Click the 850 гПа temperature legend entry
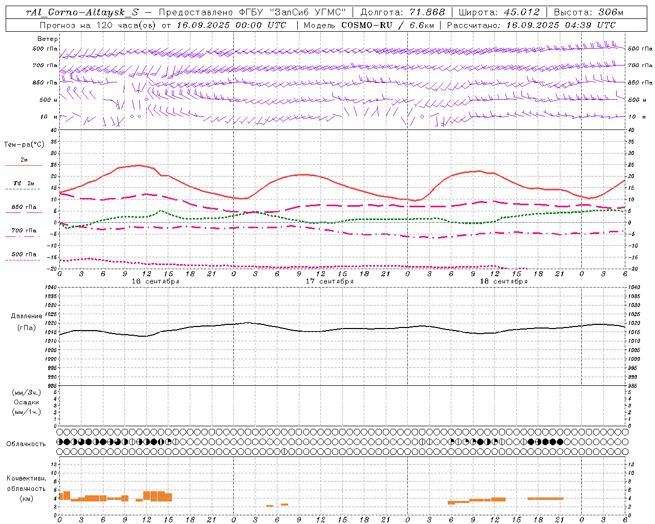655x524 pixels. (24, 207)
